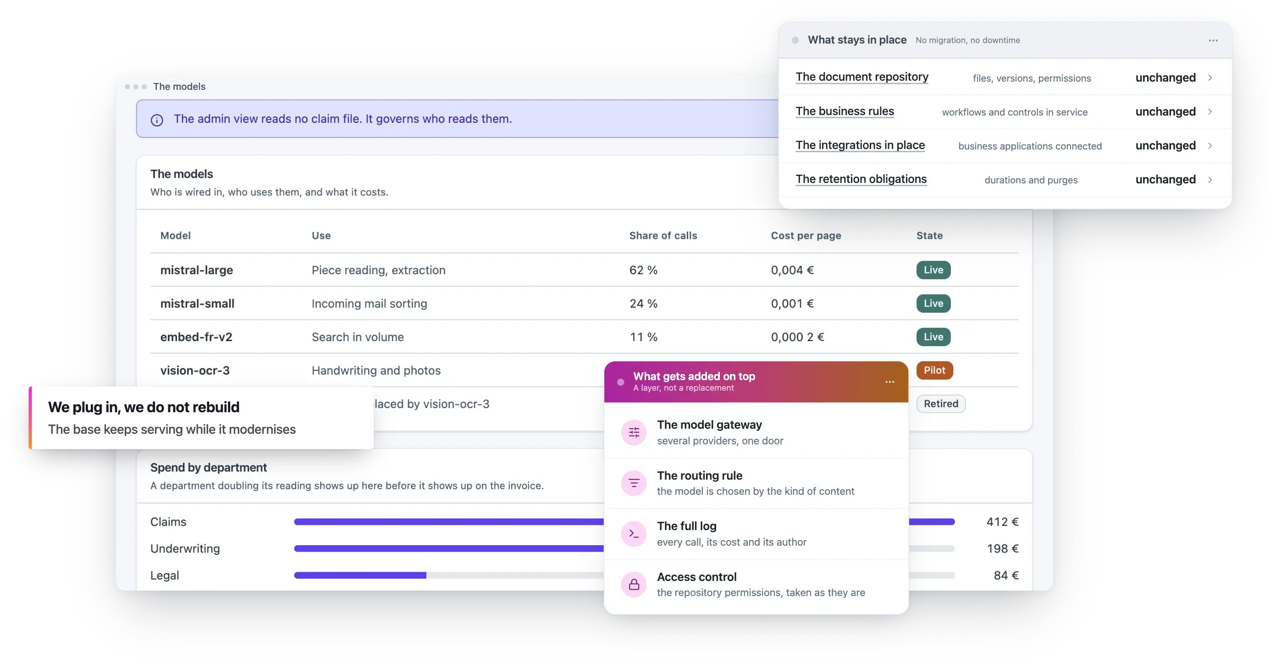The image size is (1270, 658).
Task: Click the Claims spend bar
Action: tap(624, 522)
